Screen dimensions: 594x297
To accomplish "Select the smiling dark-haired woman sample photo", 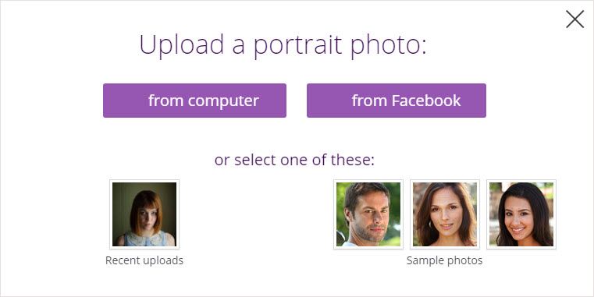I will 521,214.
